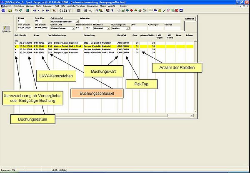Image resolution: width=250 pixels, height=173 pixels.
Task: Click the teal book icon
Action: coord(127,10)
